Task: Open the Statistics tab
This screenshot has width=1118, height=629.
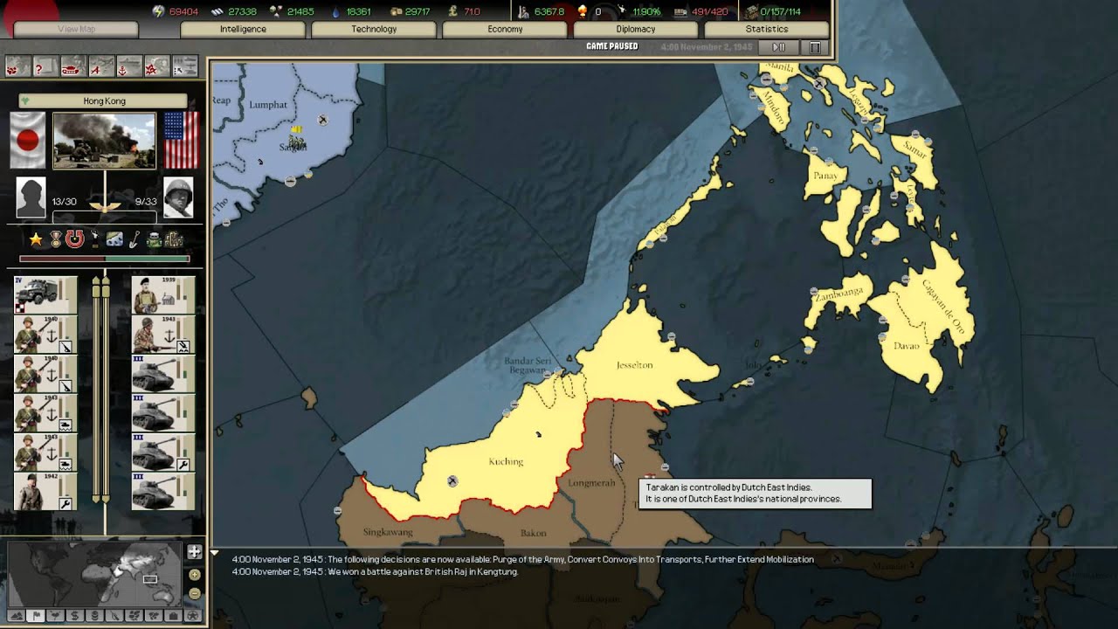Action: (x=767, y=29)
